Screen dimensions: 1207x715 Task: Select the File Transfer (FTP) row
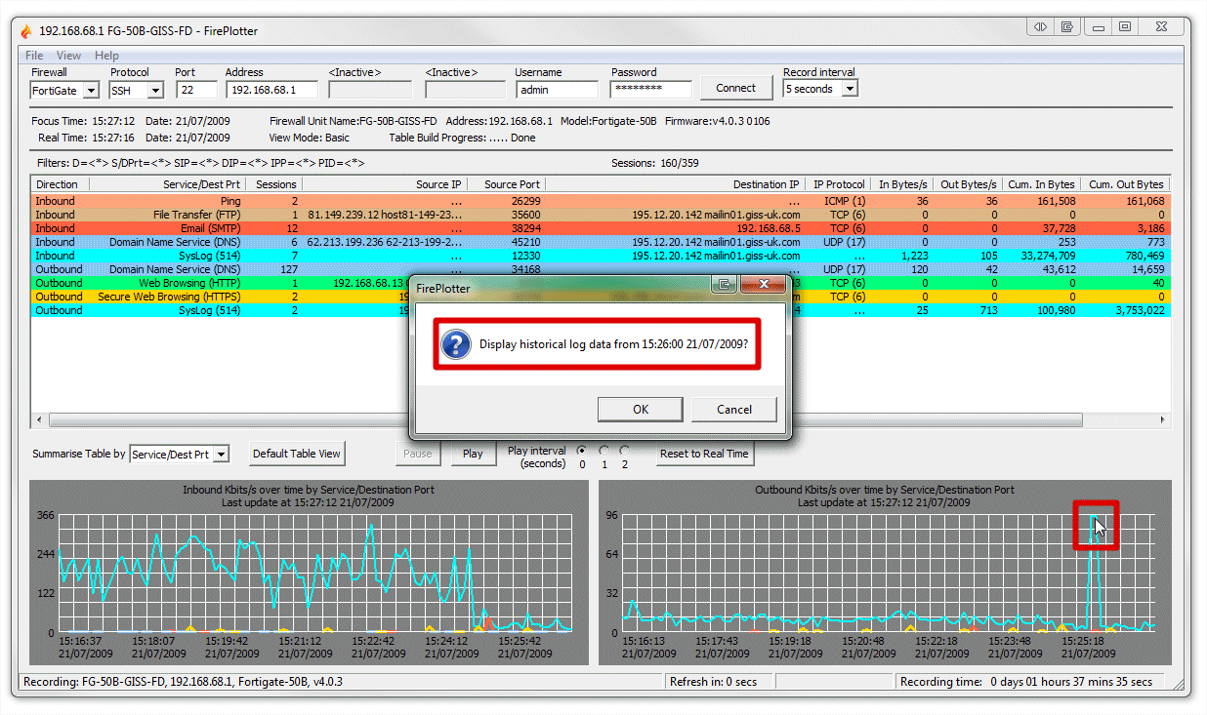point(601,215)
